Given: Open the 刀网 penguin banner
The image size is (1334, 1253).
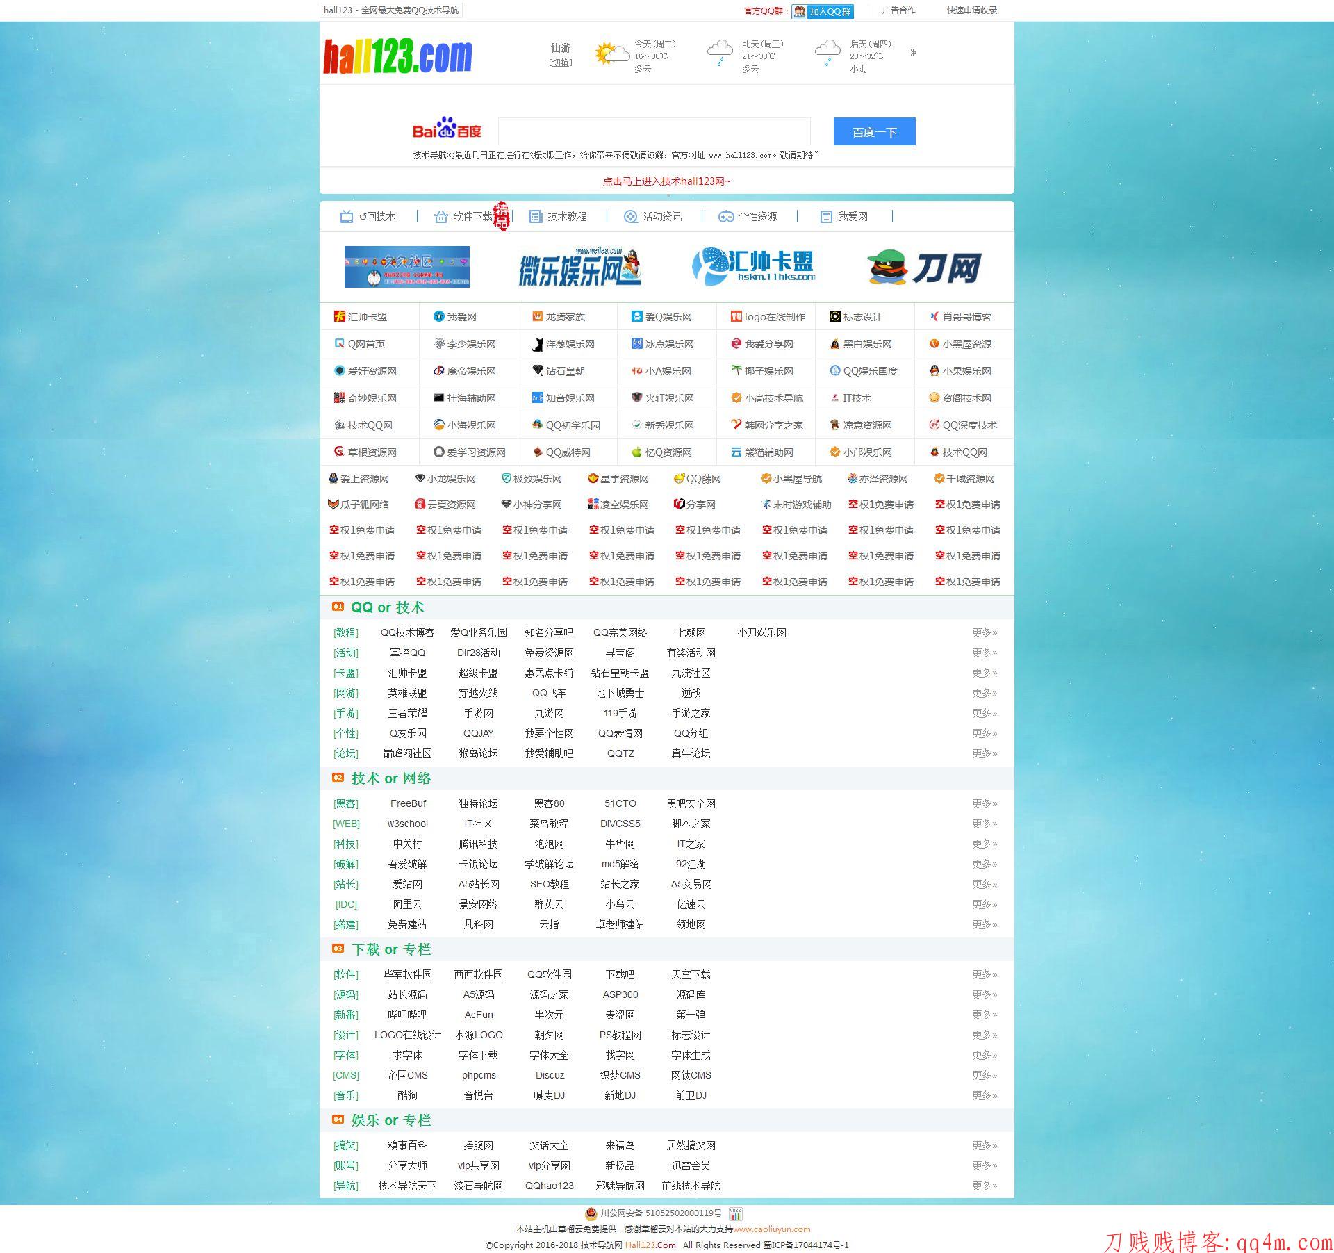Looking at the screenshot, I should (925, 267).
